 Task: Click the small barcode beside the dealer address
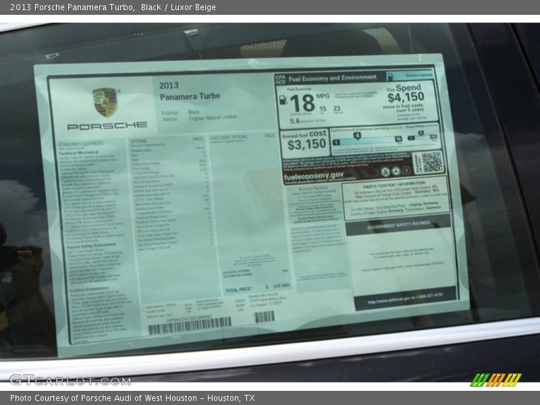[265, 317]
